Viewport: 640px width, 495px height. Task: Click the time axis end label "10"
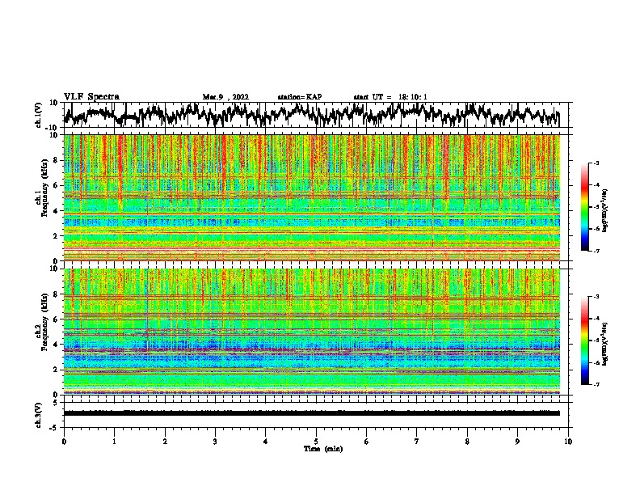(568, 442)
